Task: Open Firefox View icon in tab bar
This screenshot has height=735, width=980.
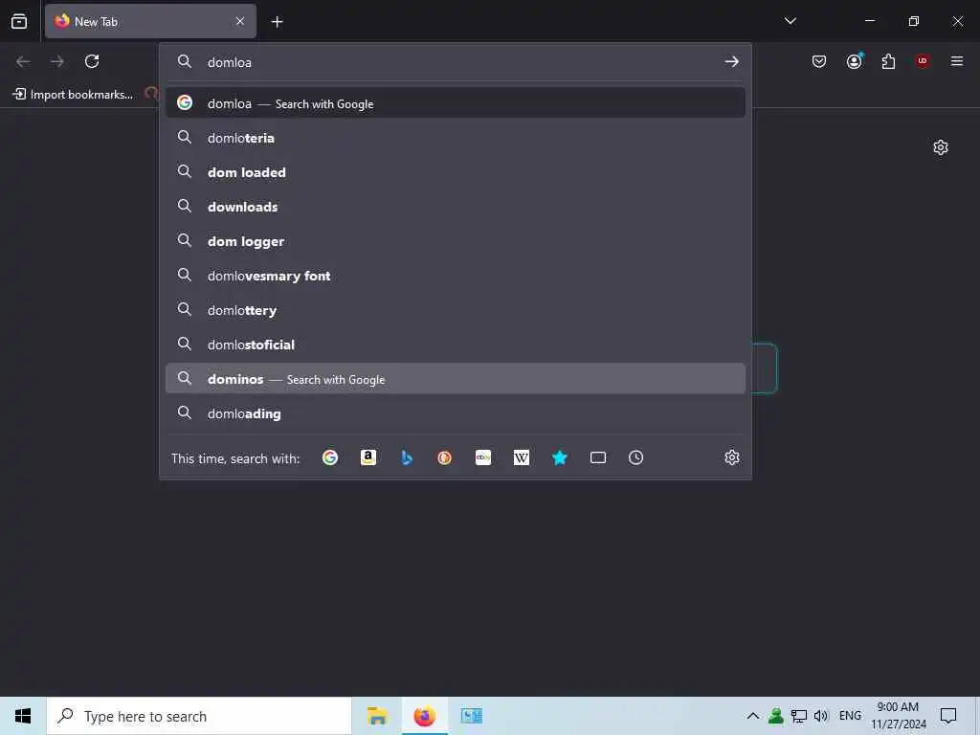Action: tap(19, 21)
